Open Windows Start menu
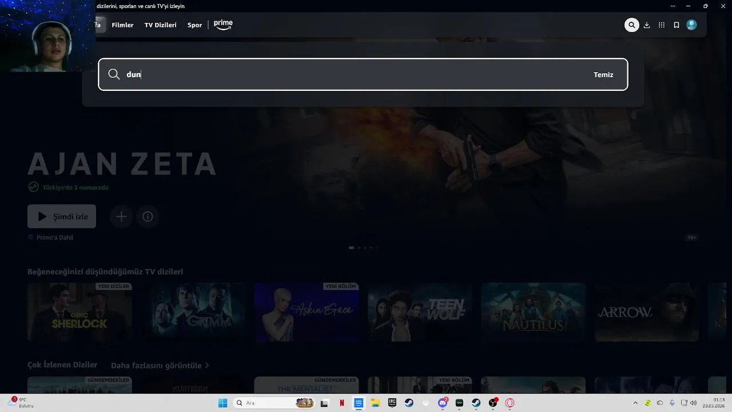 pyautogui.click(x=222, y=403)
